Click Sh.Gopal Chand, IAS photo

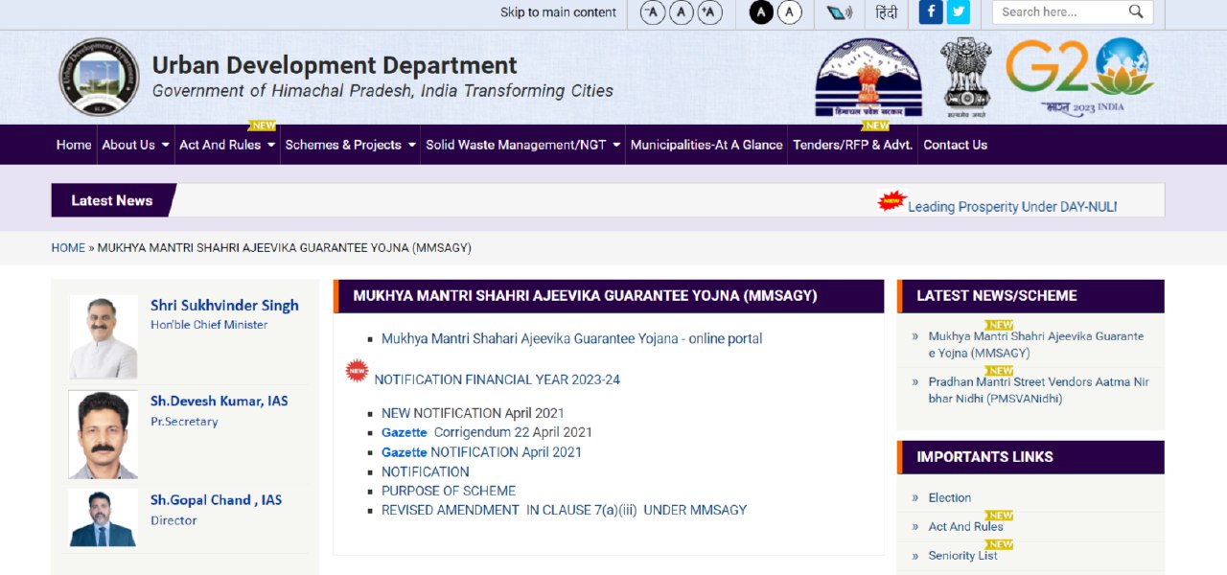tap(104, 517)
